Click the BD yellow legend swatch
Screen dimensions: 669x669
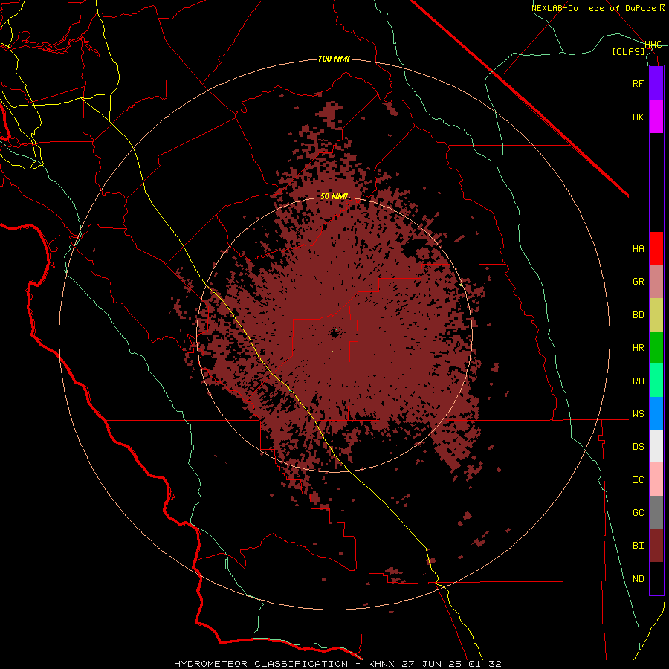pyautogui.click(x=656, y=315)
